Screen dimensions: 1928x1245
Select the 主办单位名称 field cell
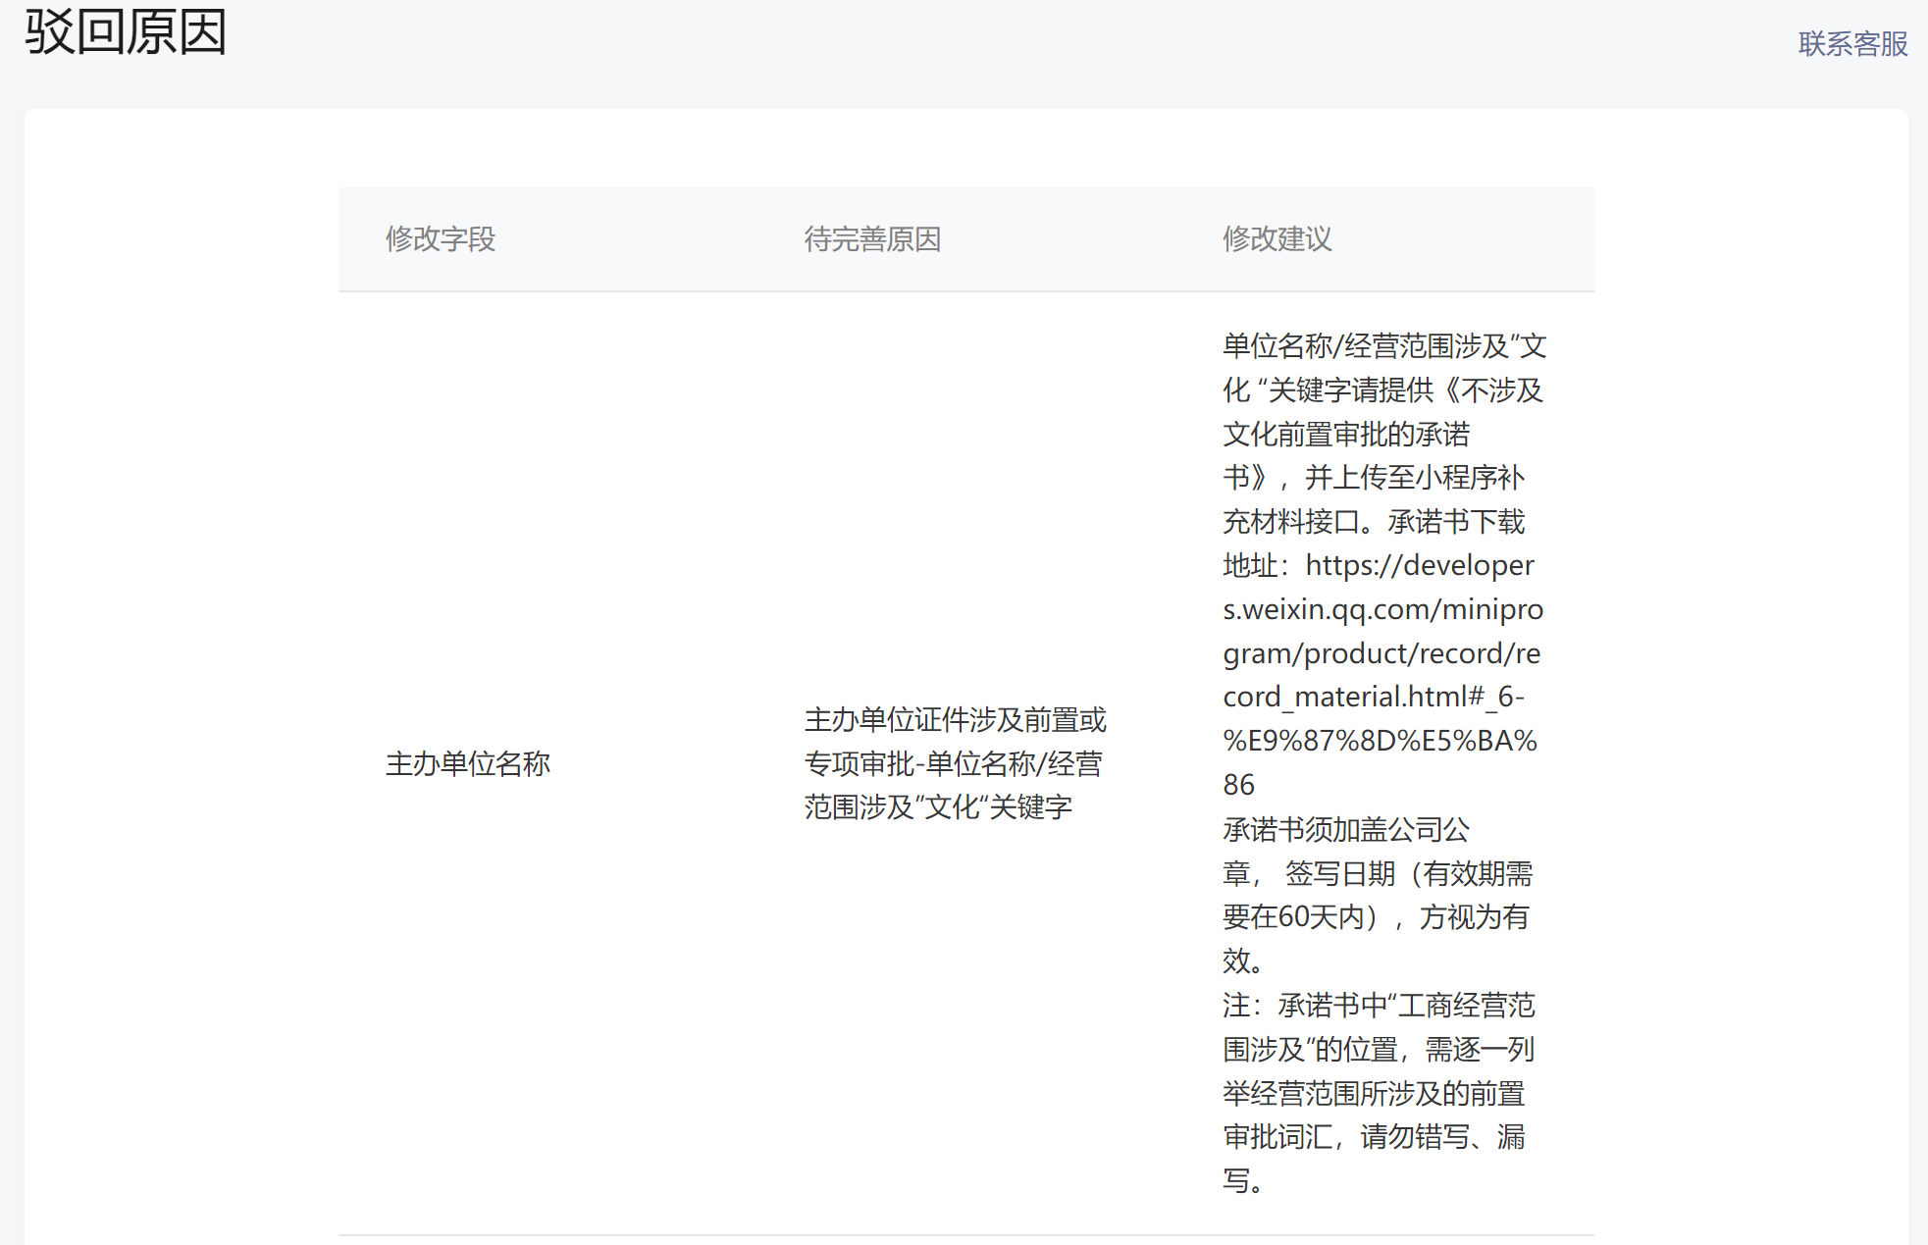(467, 763)
